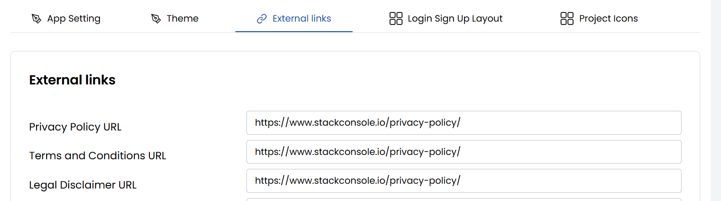The width and height of the screenshot is (721, 201).
Task: Open the Theme tab
Action: (182, 19)
